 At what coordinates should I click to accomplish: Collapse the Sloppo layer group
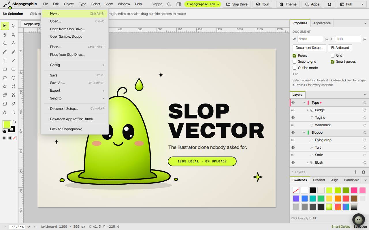point(304,133)
